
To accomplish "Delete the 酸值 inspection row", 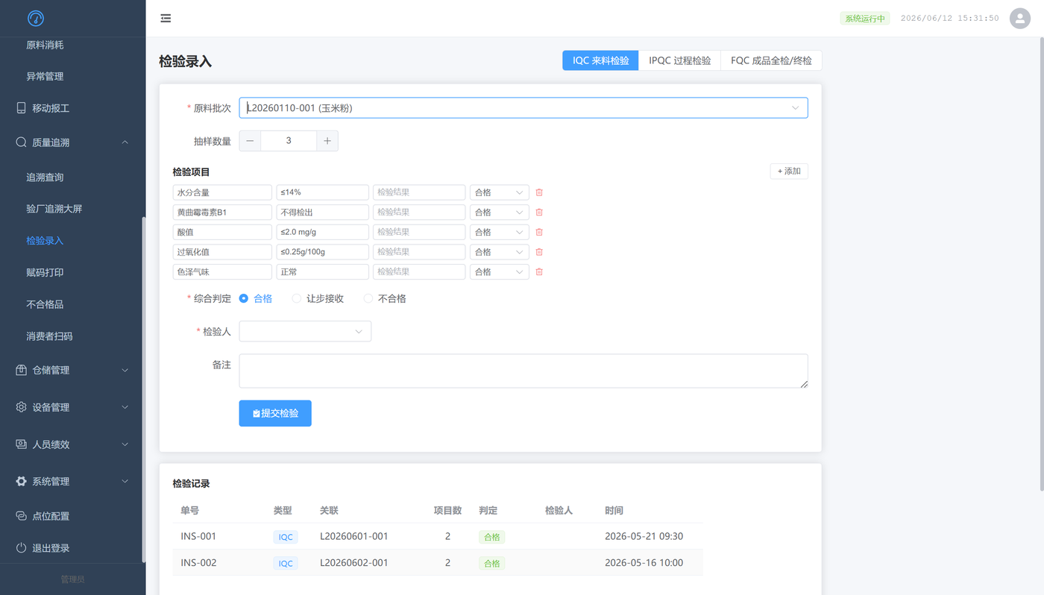I will coord(539,232).
